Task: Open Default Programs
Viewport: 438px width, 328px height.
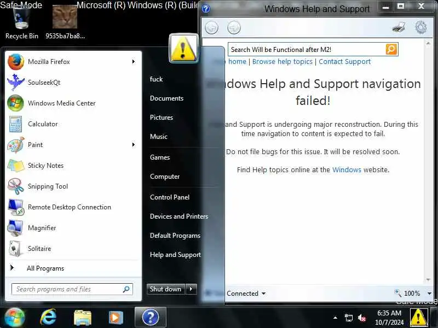Action: (175, 236)
